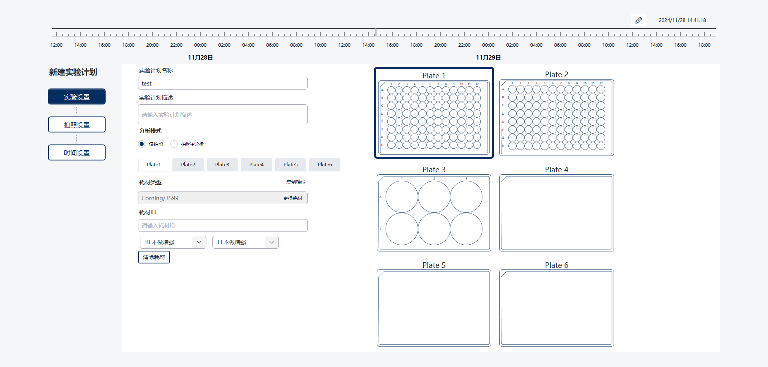Image resolution: width=768 pixels, height=367 pixels.
Task: Open the FL不做增强 dropdown
Action: click(x=245, y=242)
